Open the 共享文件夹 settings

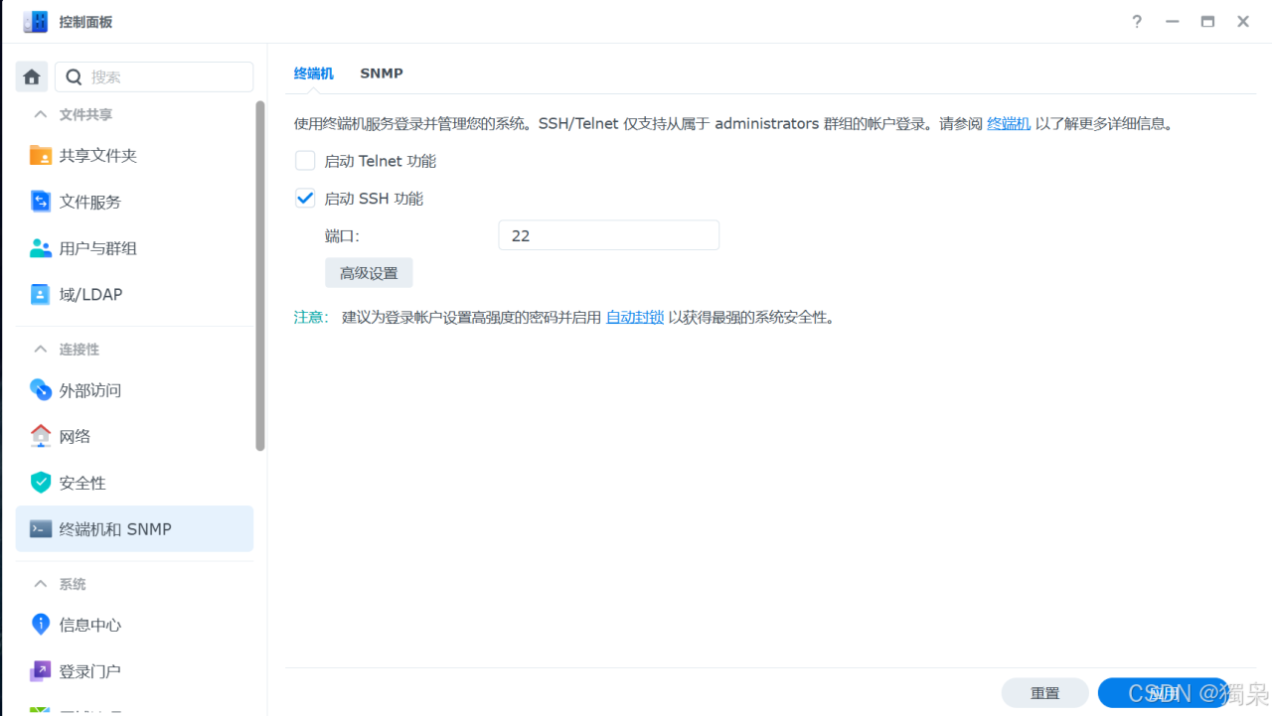click(99, 155)
